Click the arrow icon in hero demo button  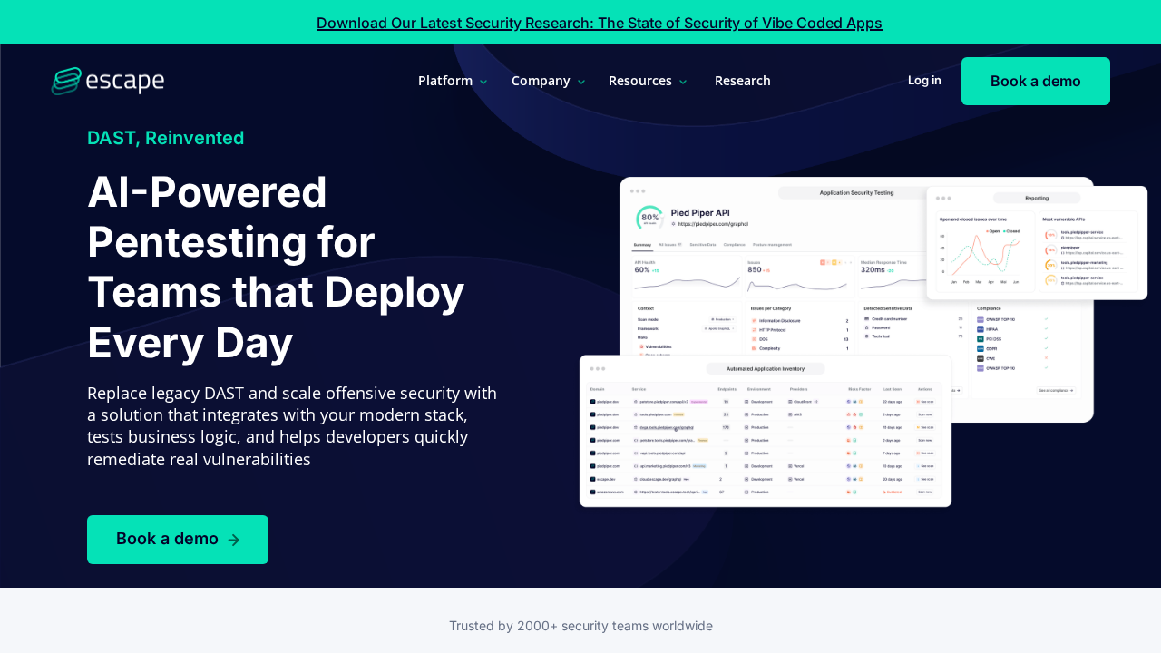[x=234, y=540]
